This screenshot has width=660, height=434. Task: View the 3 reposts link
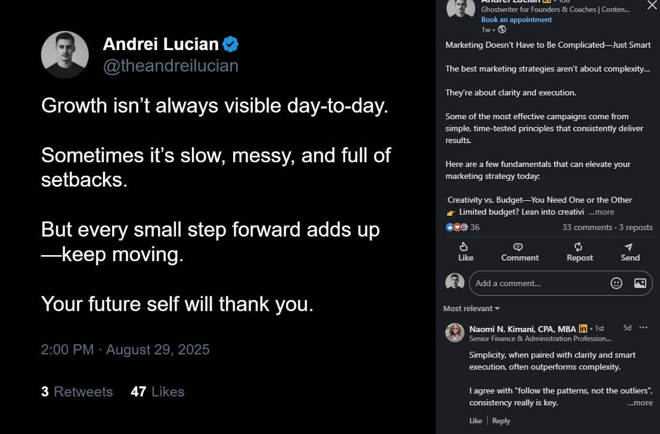[636, 227]
